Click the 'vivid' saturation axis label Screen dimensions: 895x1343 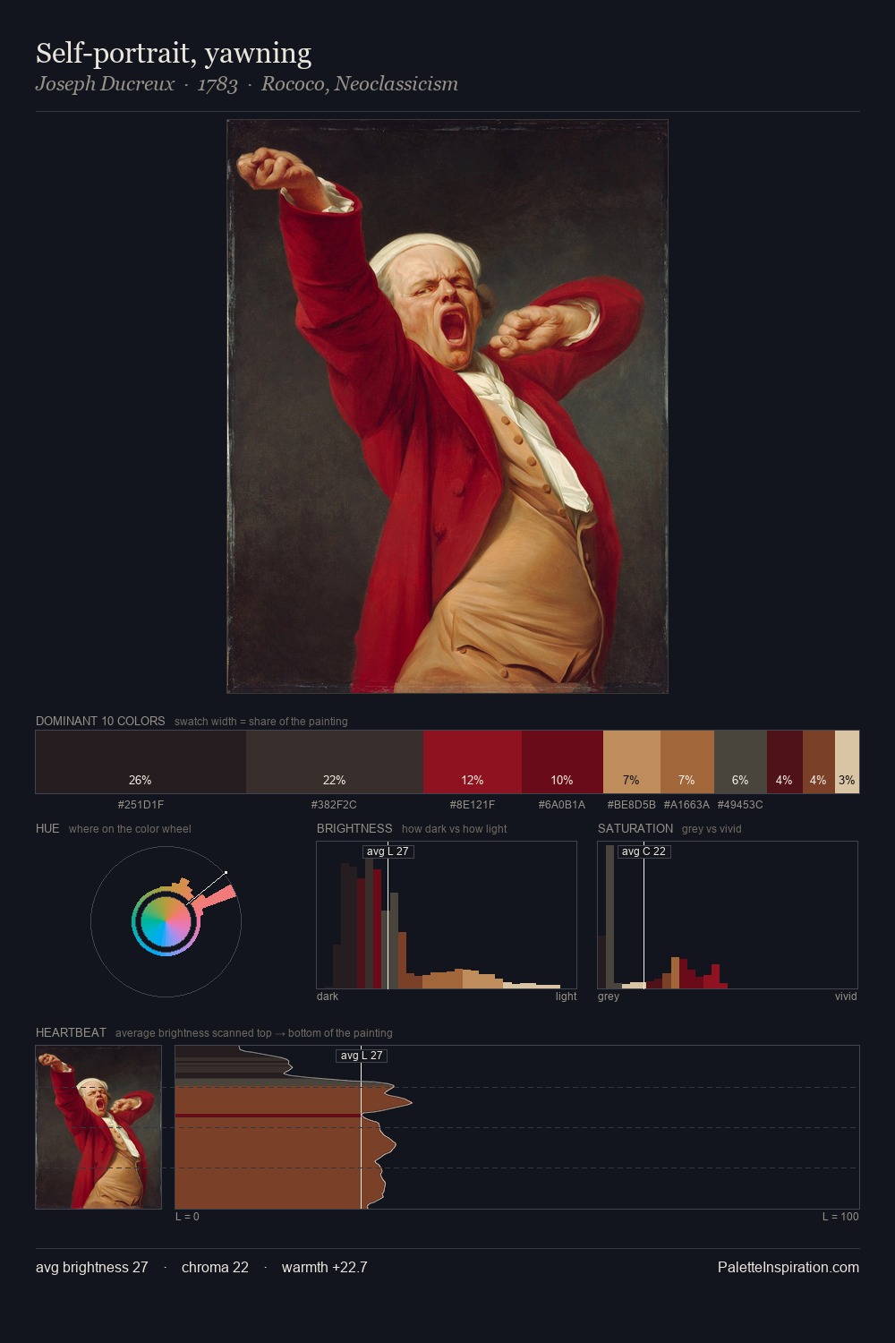[846, 996]
